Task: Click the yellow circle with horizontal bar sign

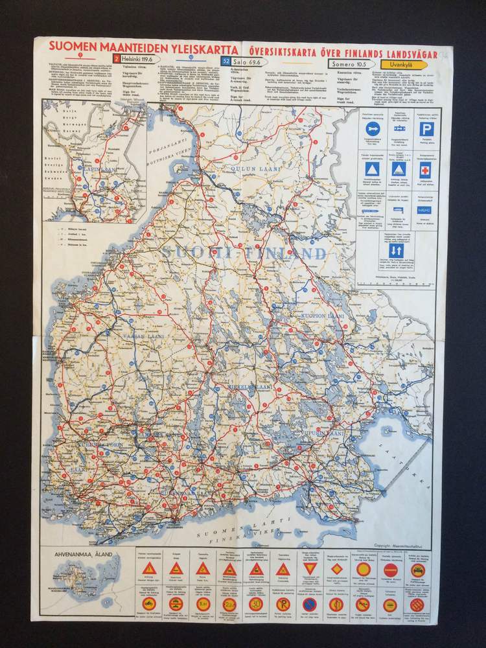Action: [x=389, y=605]
